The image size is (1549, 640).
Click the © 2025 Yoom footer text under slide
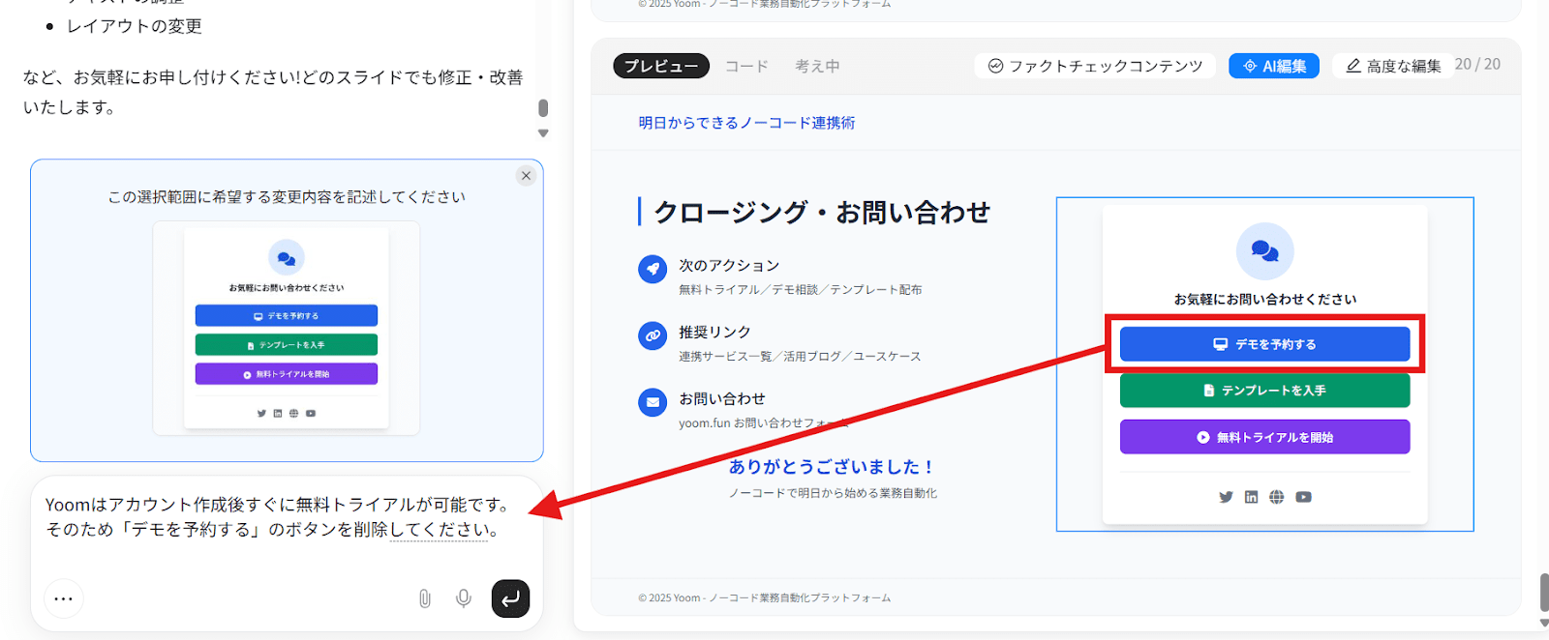tap(764, 597)
